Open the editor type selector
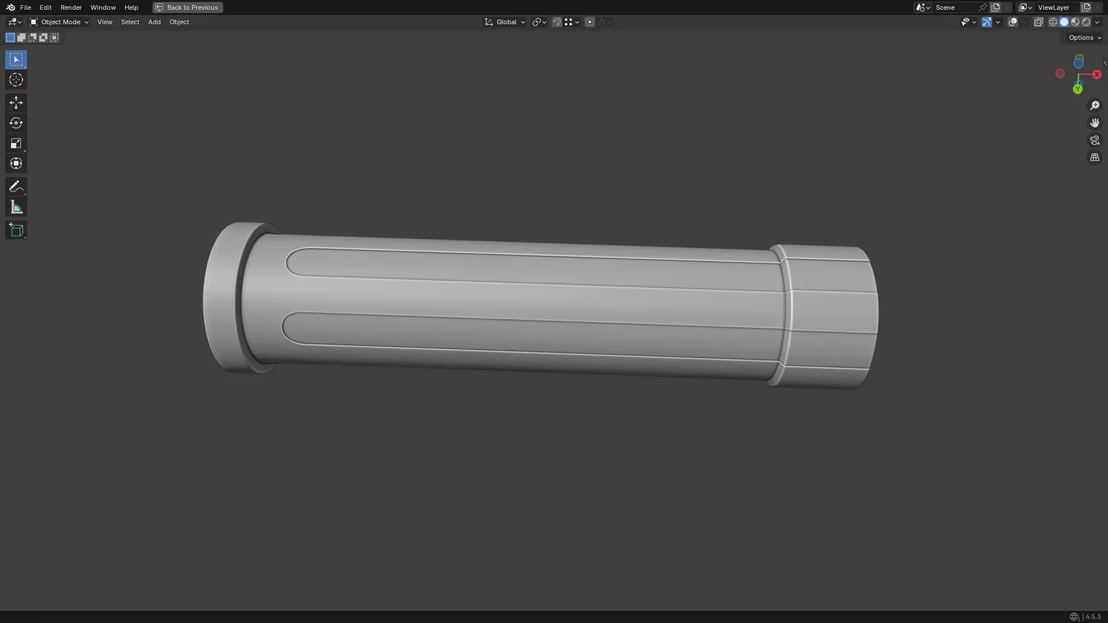 pyautogui.click(x=14, y=22)
